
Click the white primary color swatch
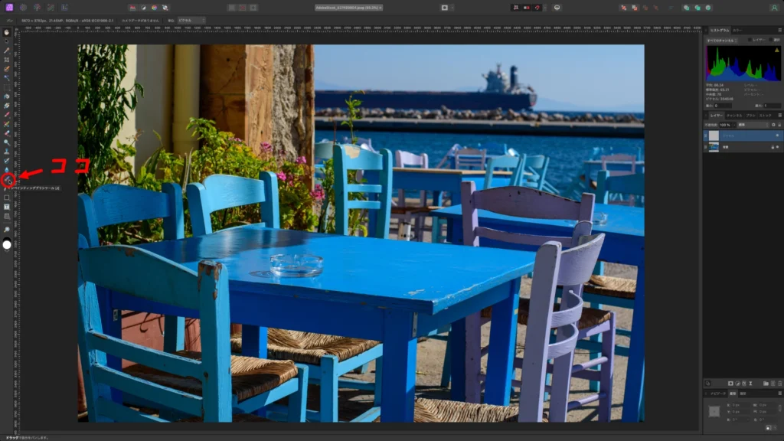click(7, 244)
